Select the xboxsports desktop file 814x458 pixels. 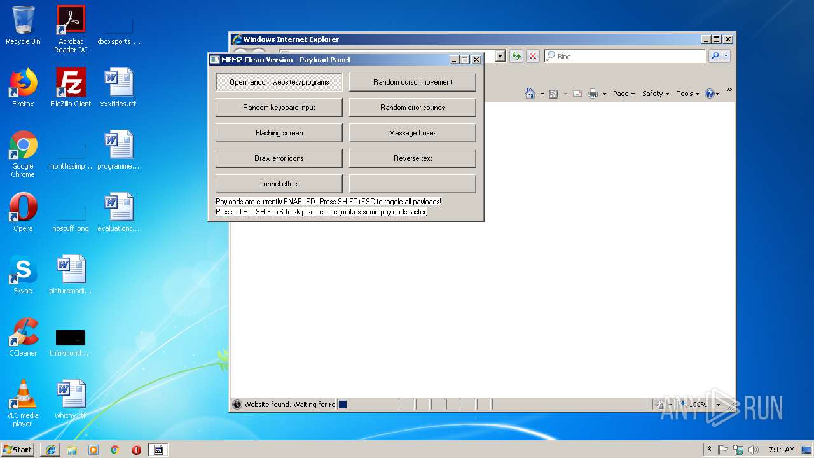(118, 29)
